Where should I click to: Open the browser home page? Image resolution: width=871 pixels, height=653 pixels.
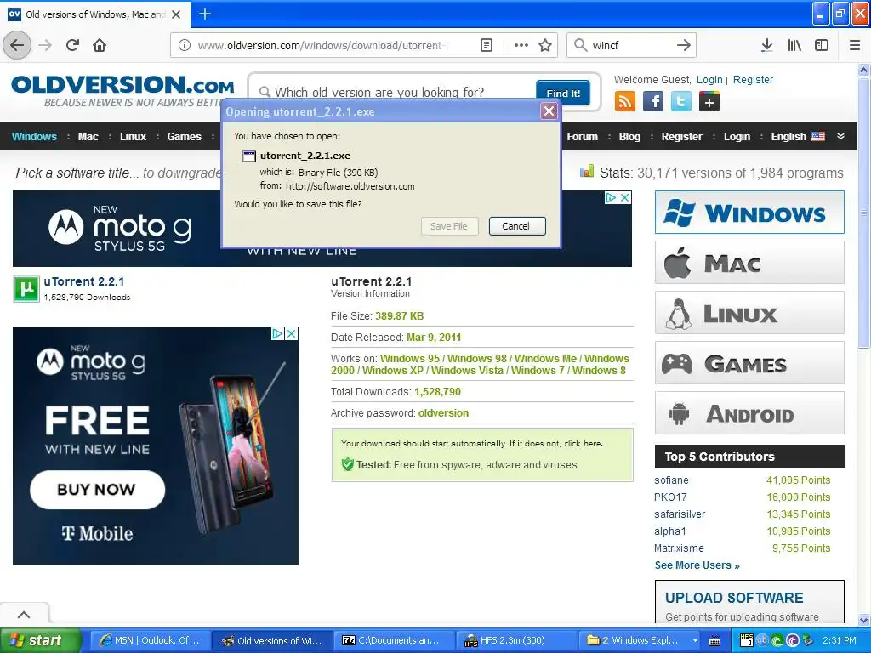pyautogui.click(x=100, y=45)
